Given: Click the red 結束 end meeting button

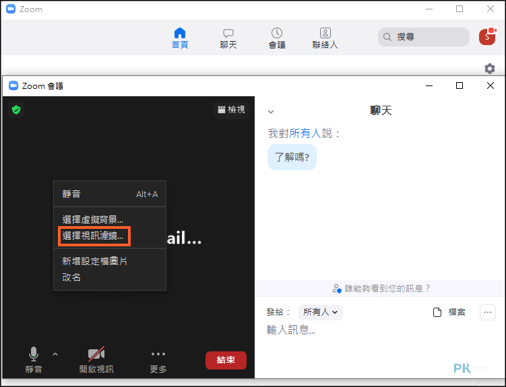Looking at the screenshot, I should coord(226,360).
